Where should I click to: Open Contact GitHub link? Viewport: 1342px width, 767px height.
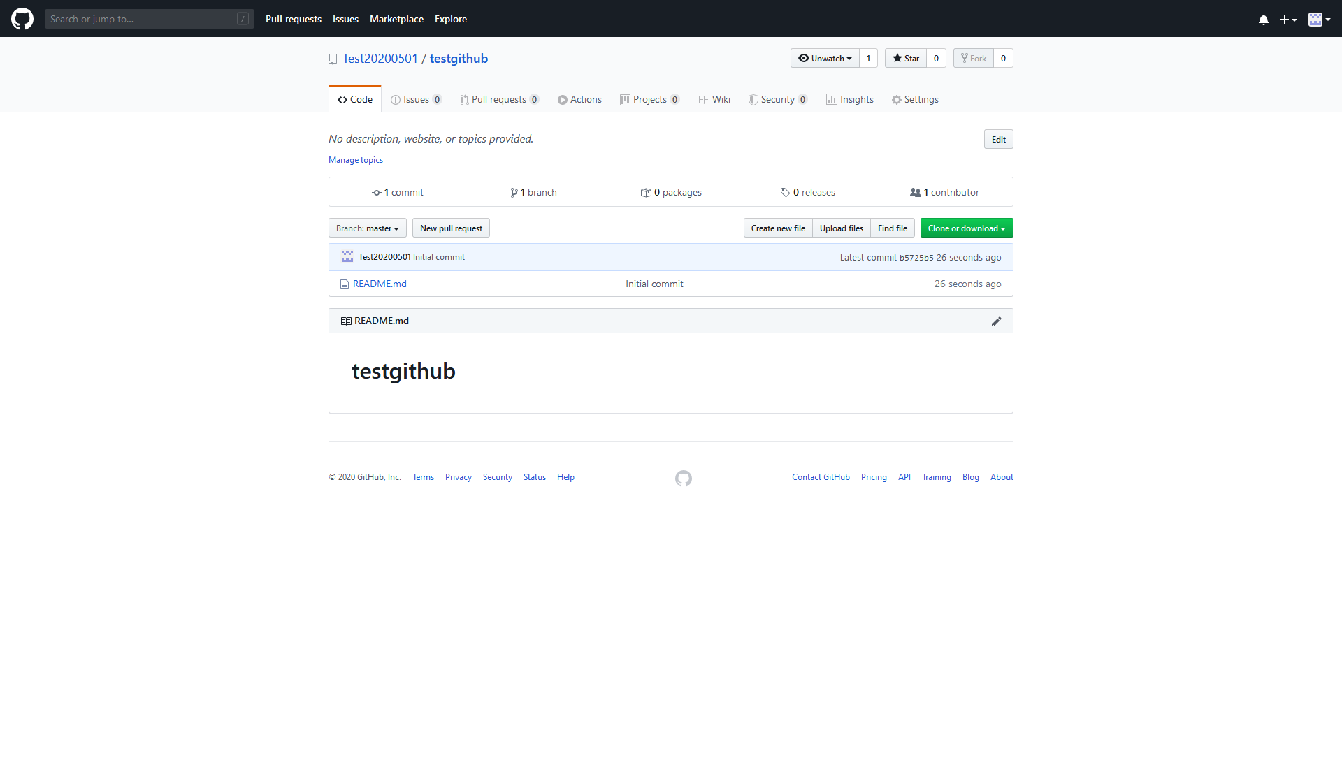[821, 477]
